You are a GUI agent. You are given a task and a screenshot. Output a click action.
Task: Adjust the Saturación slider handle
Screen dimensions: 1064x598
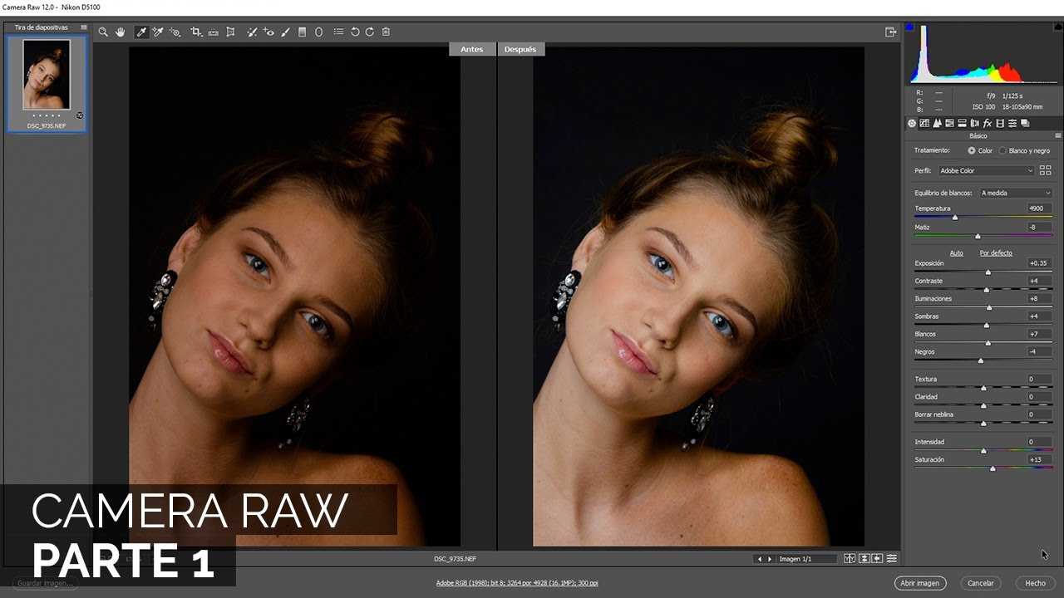pos(993,468)
